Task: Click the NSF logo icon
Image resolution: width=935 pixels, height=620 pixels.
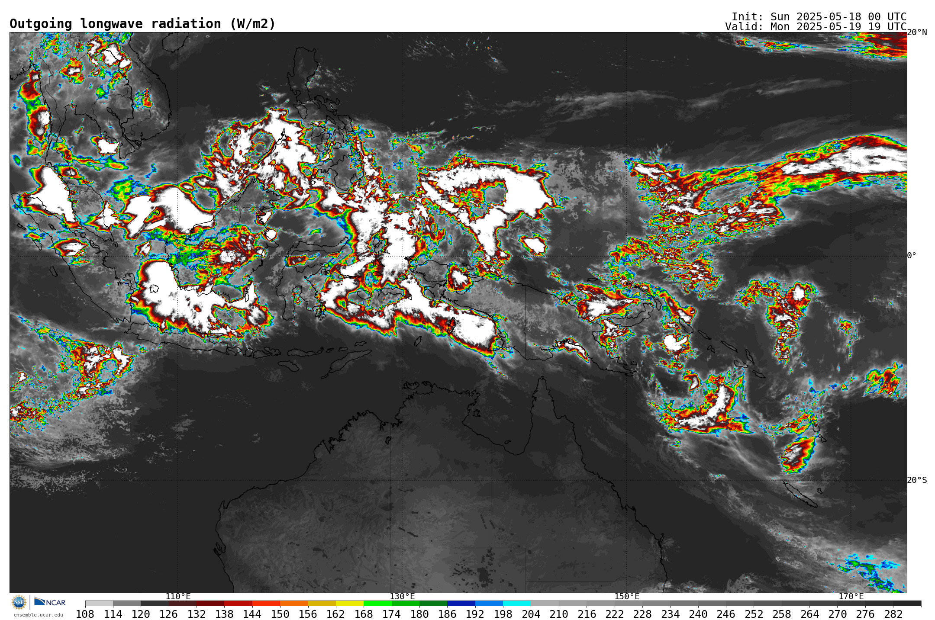Action: coord(19,602)
